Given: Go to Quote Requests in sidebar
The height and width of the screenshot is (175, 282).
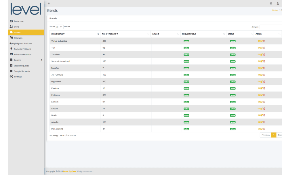Looking at the screenshot, I should tap(21, 66).
